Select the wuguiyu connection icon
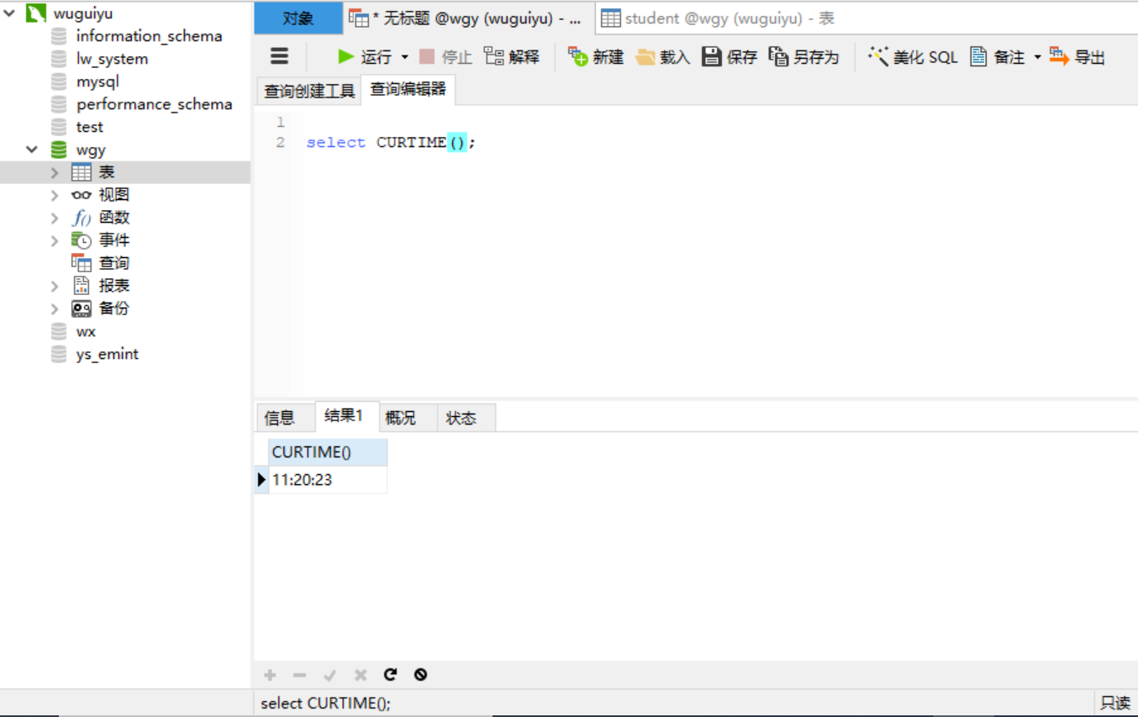This screenshot has height=717, width=1138. [35, 13]
